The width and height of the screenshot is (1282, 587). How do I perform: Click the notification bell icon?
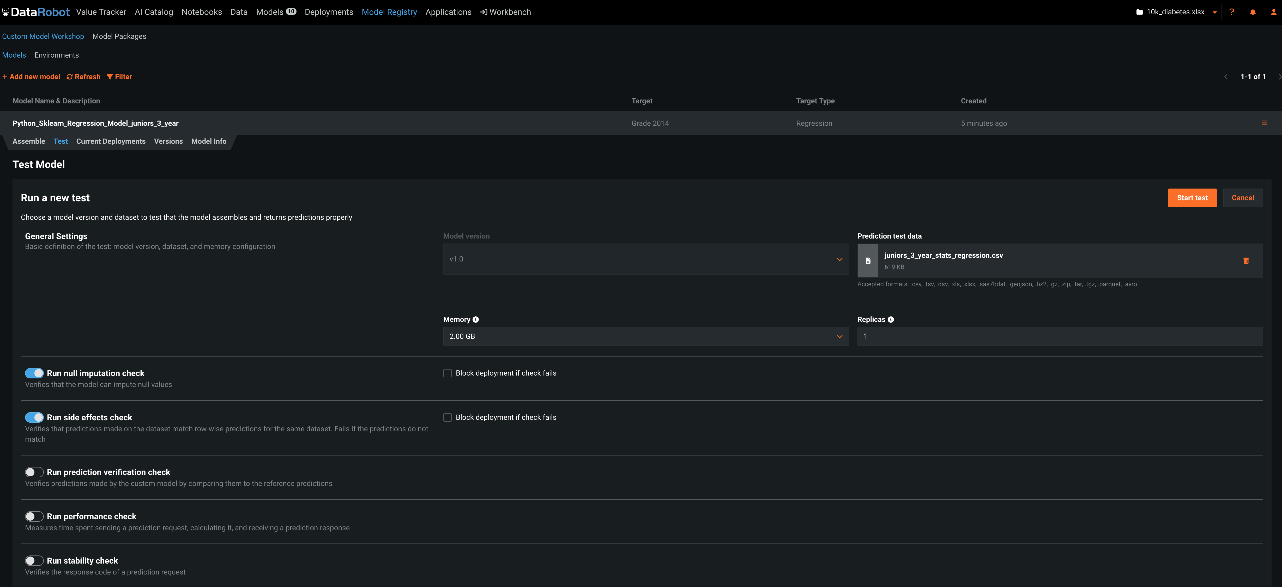1253,12
